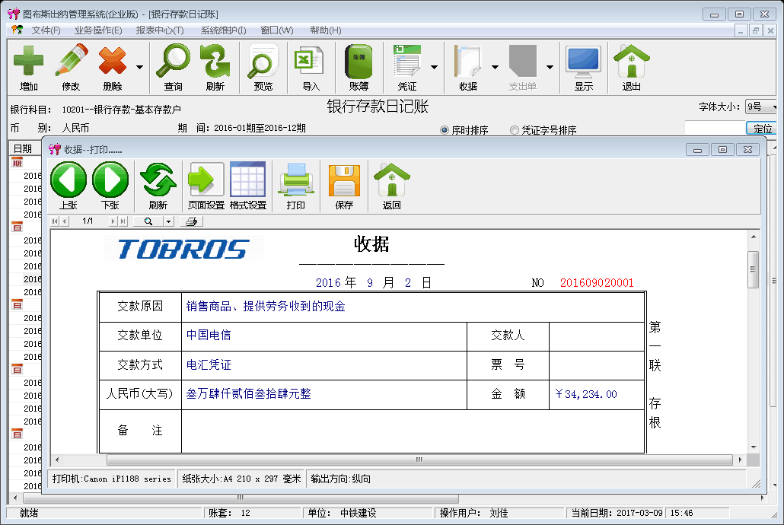Expand the dropdown arrow beside 凭证

coord(434,67)
